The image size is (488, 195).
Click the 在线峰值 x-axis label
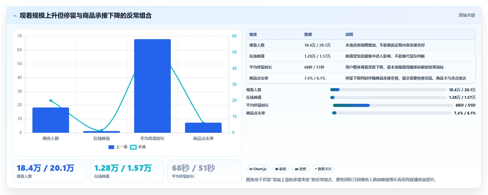102,138
